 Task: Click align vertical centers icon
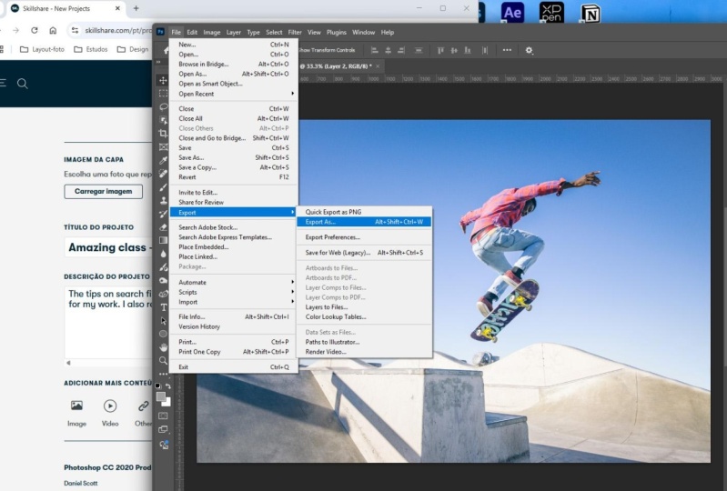point(454,50)
